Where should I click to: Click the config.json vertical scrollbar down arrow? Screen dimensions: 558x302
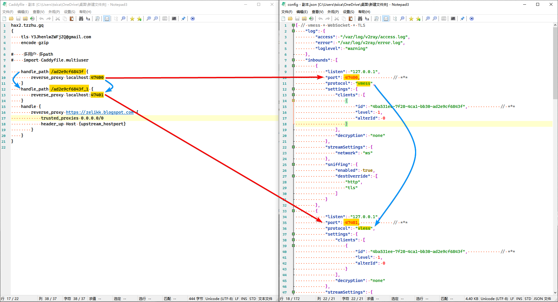(x=555, y=293)
